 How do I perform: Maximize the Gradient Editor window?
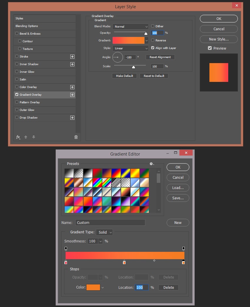[176, 153]
